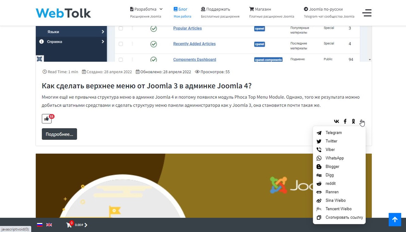
Task: Open the shopping cart in the bottom bar
Action: pos(69,225)
